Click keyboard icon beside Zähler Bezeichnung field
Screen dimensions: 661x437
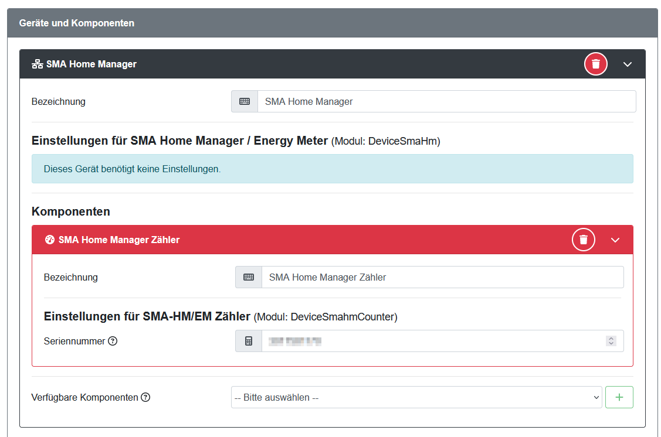249,277
